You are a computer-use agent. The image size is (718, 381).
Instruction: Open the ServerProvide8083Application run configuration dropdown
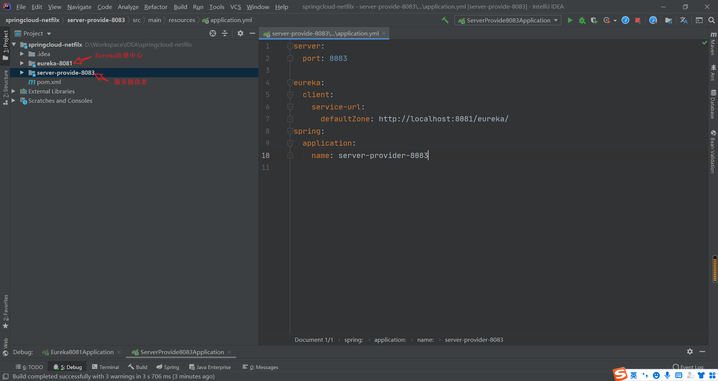pyautogui.click(x=508, y=20)
